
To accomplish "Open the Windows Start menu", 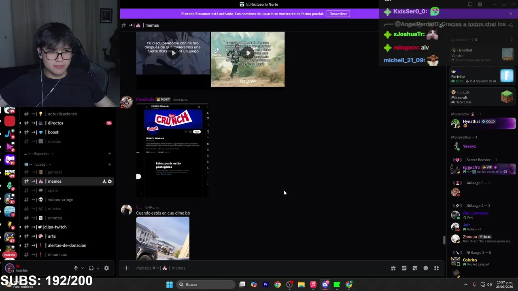I will pos(170,285).
